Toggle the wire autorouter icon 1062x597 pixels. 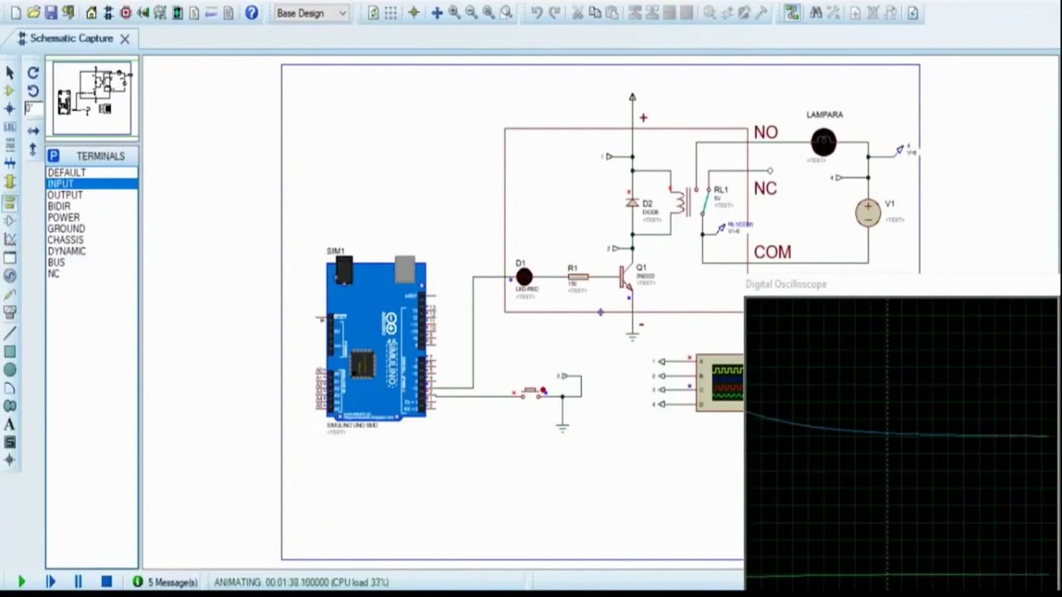(792, 13)
